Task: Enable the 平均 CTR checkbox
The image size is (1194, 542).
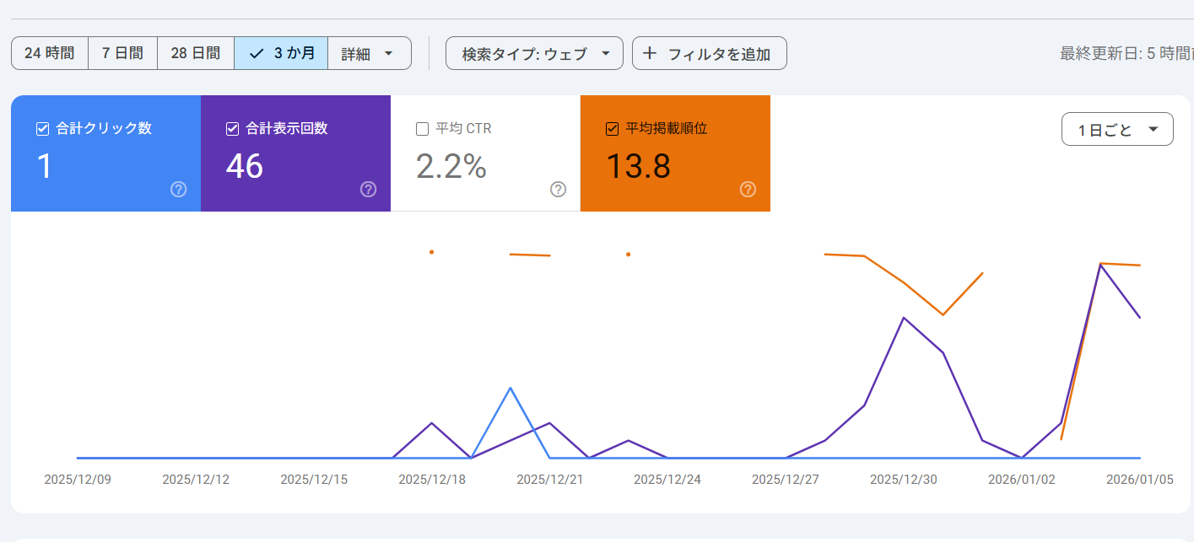Action: pyautogui.click(x=421, y=128)
